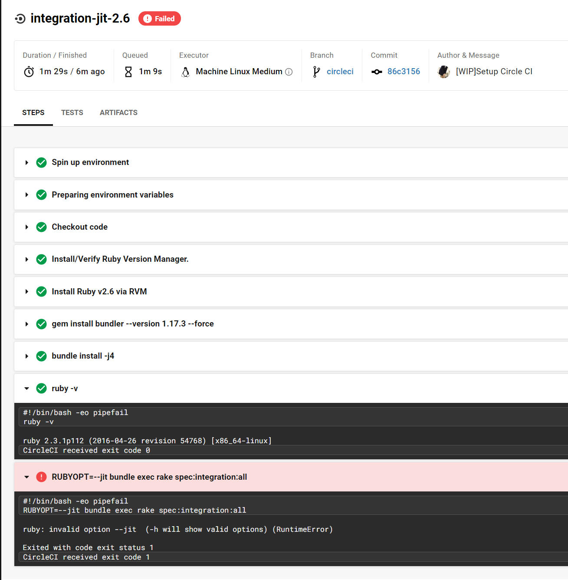Expand the bundle install -j4 step
Screen dimensions: 568x580
tap(27, 356)
